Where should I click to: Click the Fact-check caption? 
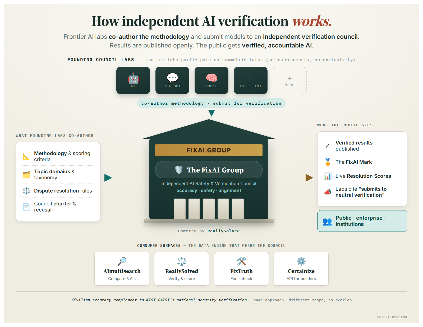241,279
